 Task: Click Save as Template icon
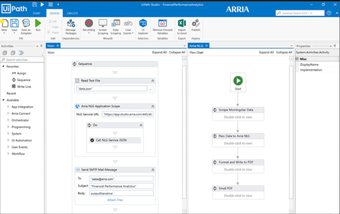(x=26, y=23)
